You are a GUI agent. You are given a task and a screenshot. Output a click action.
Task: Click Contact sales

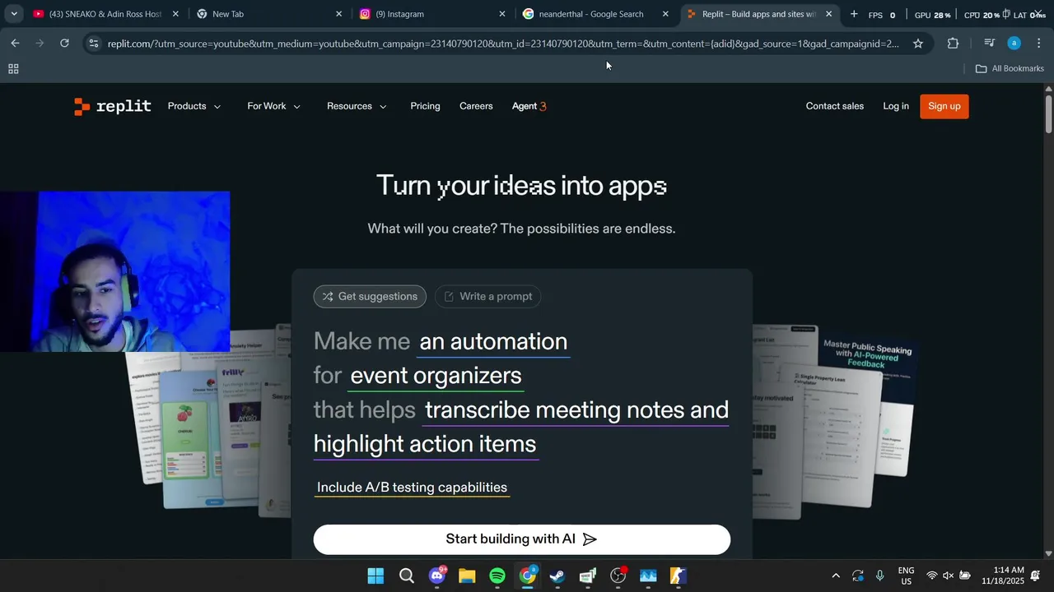coord(834,106)
